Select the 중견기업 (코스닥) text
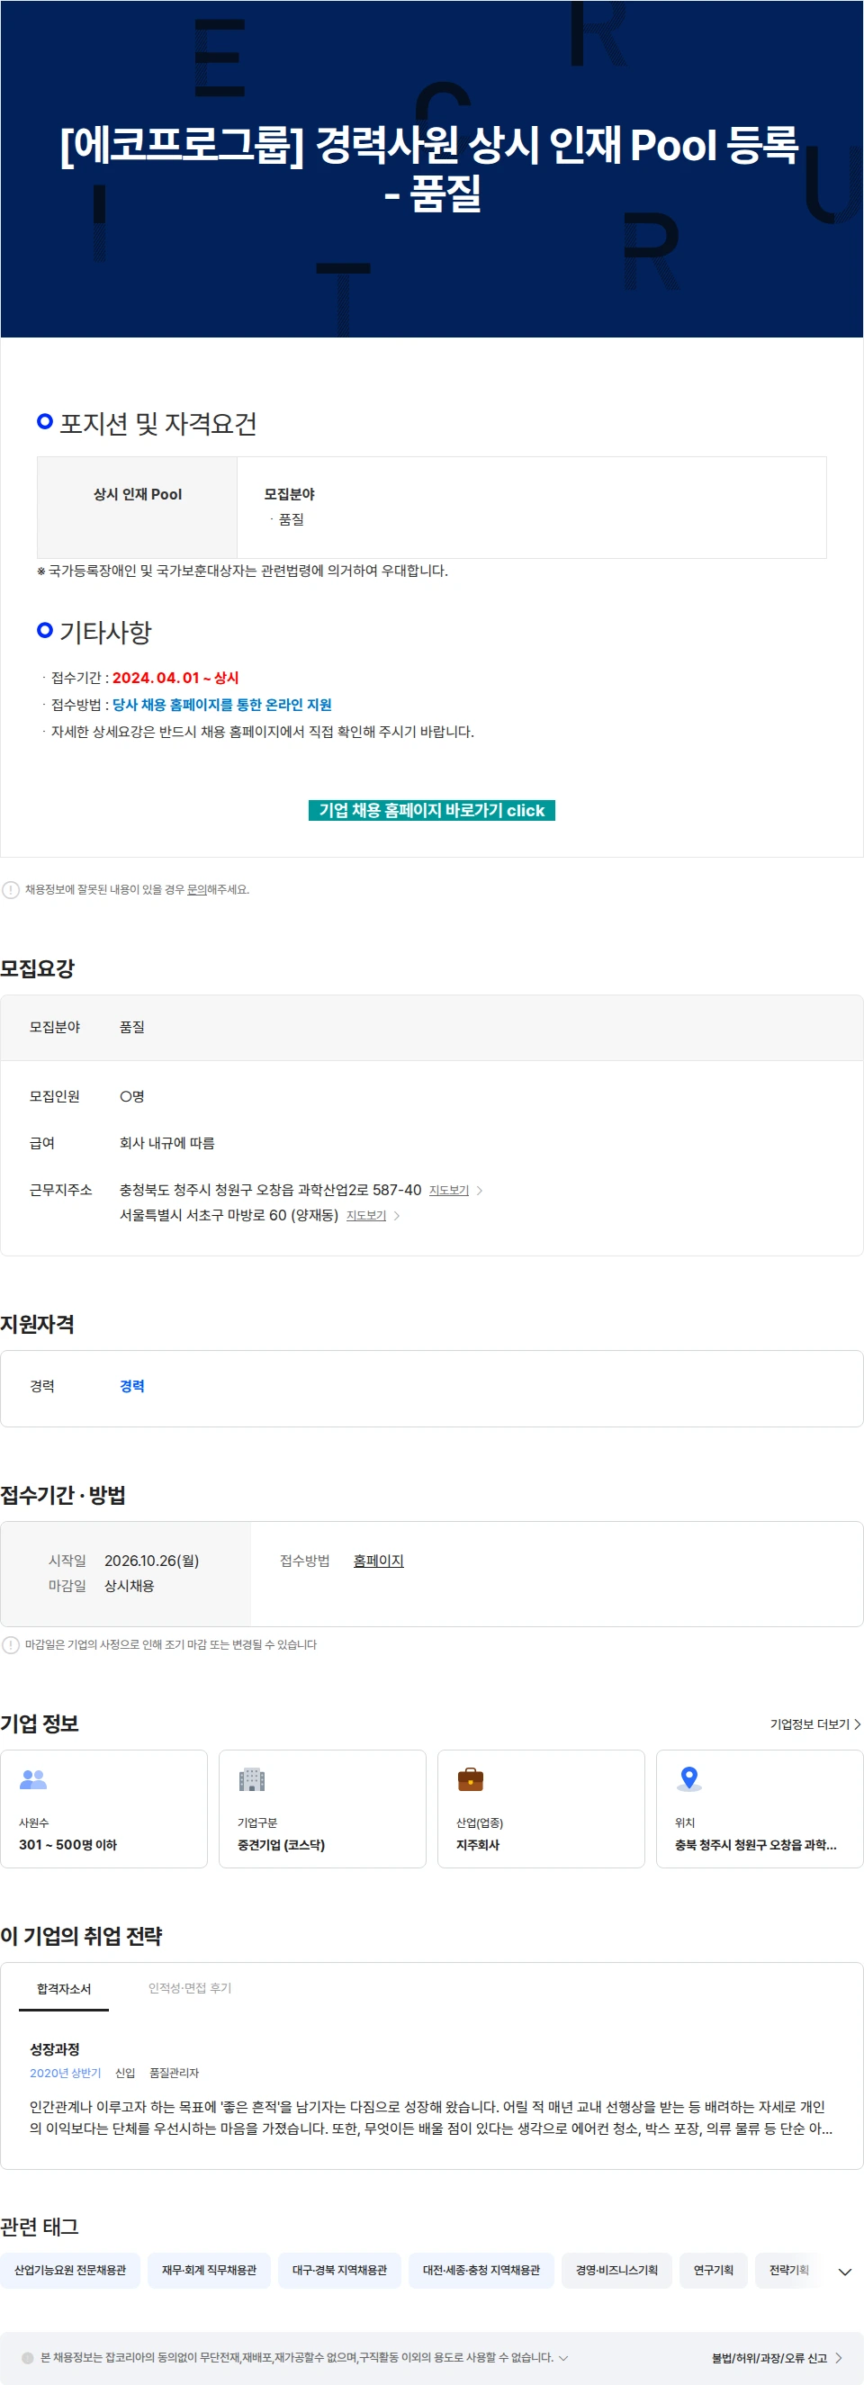Viewport: 864px width, 2385px height. point(281,1845)
